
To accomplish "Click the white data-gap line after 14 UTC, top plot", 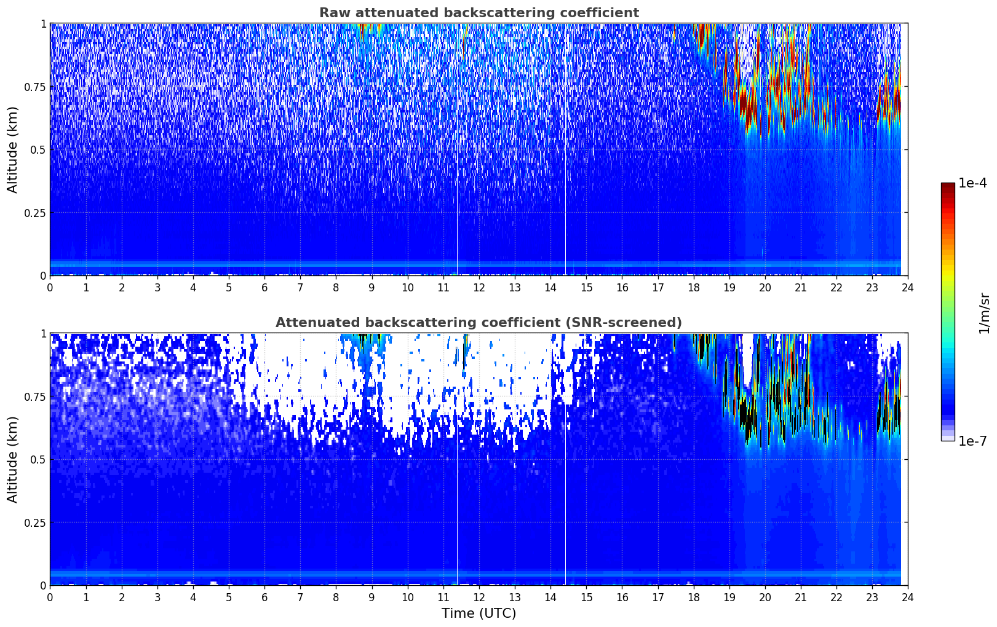I will tap(565, 184).
